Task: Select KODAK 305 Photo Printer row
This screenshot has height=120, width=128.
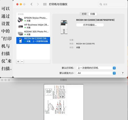Action: pyautogui.click(x=33, y=33)
